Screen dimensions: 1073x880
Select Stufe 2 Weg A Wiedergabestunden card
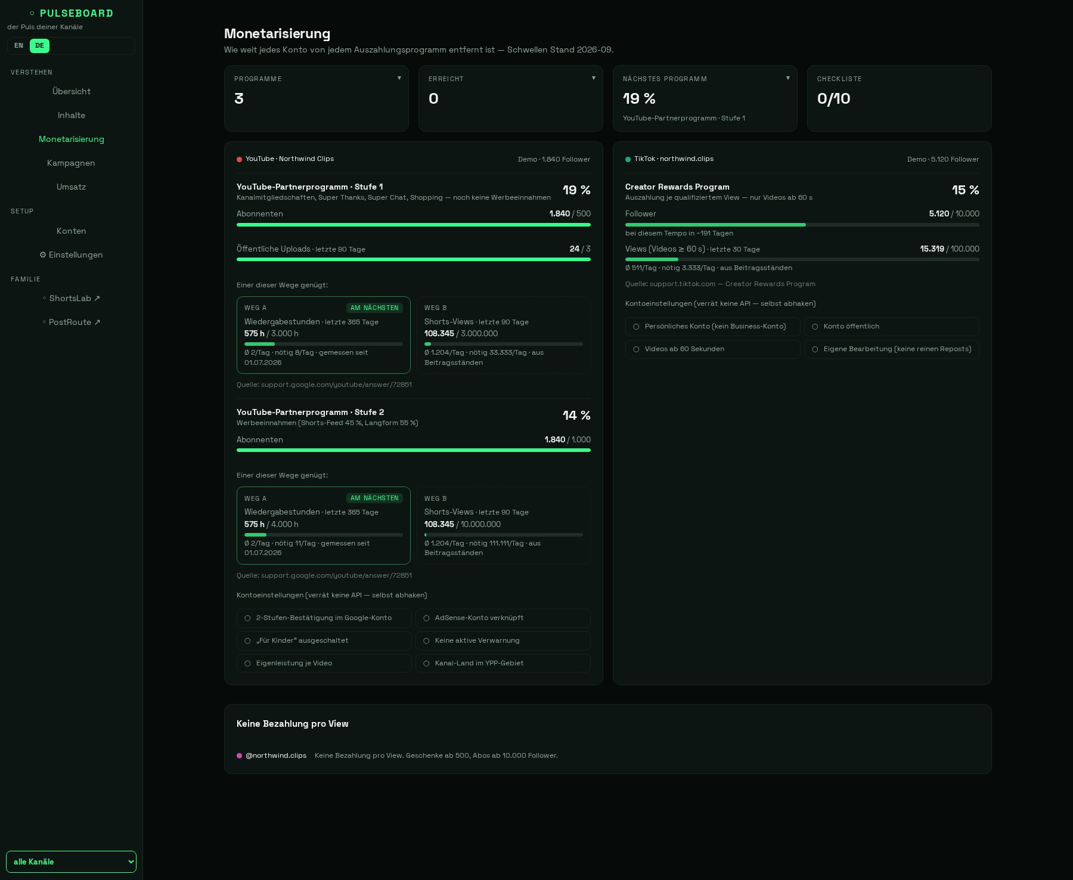click(324, 525)
